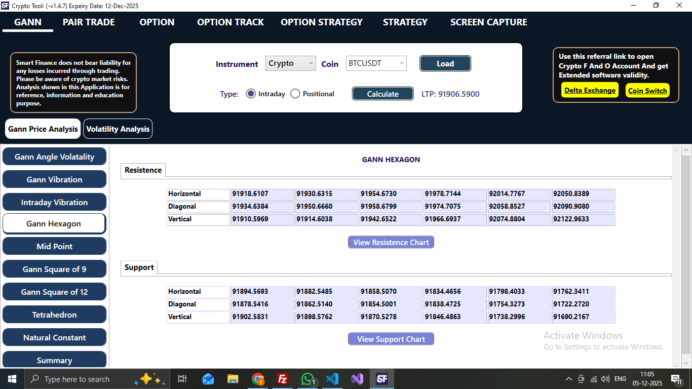The width and height of the screenshot is (692, 389).
Task: Expand hidden icons in the system tray
Action: [568, 378]
